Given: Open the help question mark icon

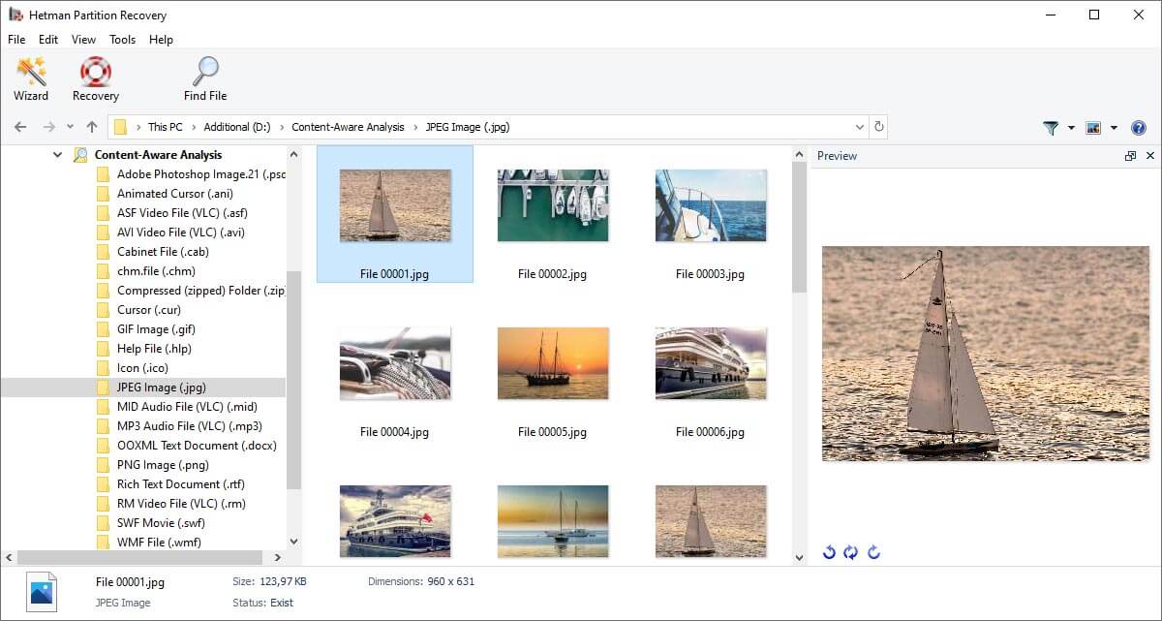Looking at the screenshot, I should [x=1139, y=128].
